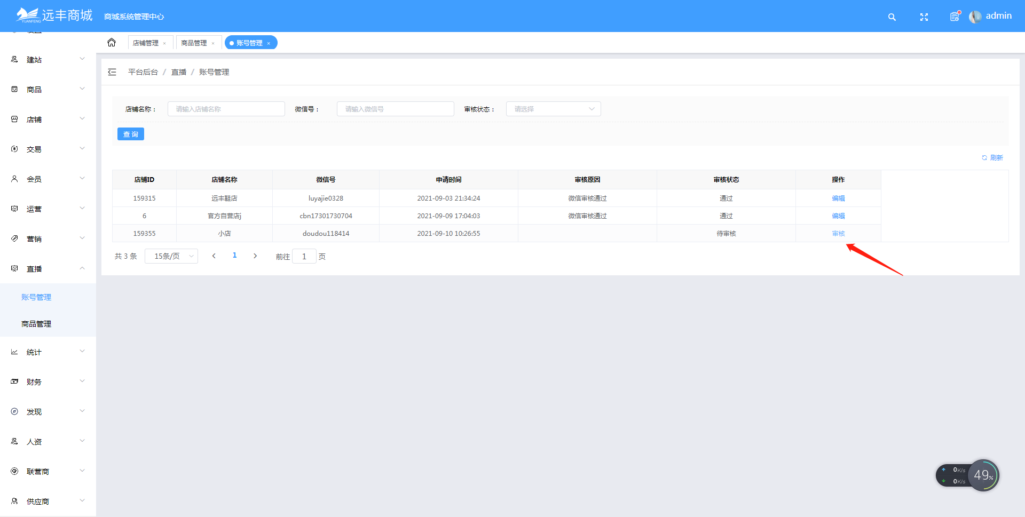Click the 供应商 sidebar icon
Viewport: 1025px width, 517px height.
[14, 501]
